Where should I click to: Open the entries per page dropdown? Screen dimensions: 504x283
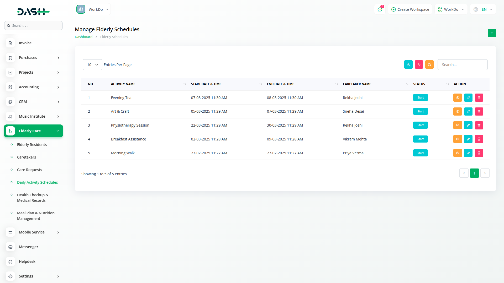pos(92,65)
